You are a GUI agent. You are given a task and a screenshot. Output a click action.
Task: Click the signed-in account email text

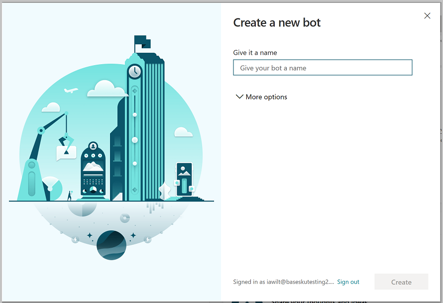click(x=283, y=282)
